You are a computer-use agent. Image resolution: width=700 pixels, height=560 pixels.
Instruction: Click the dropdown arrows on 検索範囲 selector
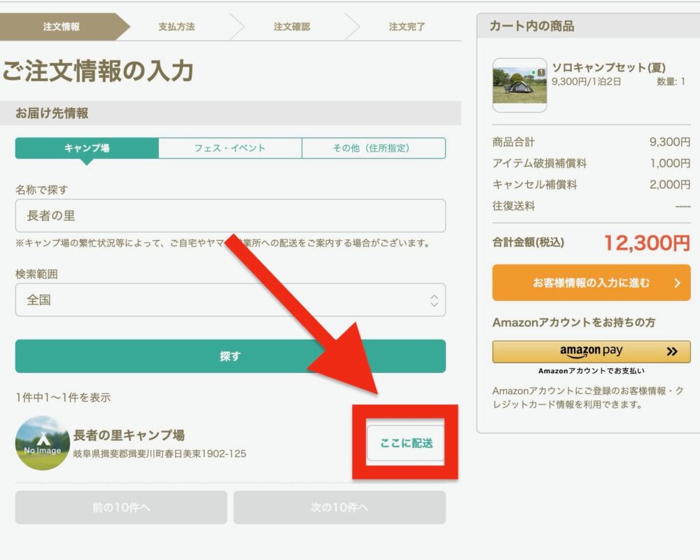(434, 300)
